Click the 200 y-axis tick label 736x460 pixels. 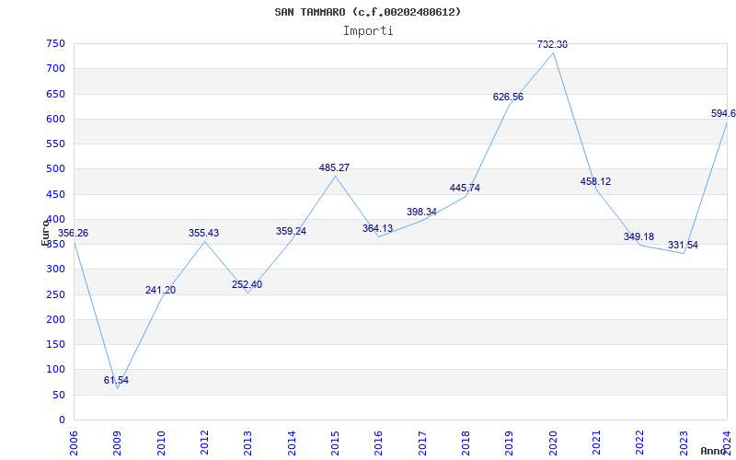pyautogui.click(x=55, y=319)
